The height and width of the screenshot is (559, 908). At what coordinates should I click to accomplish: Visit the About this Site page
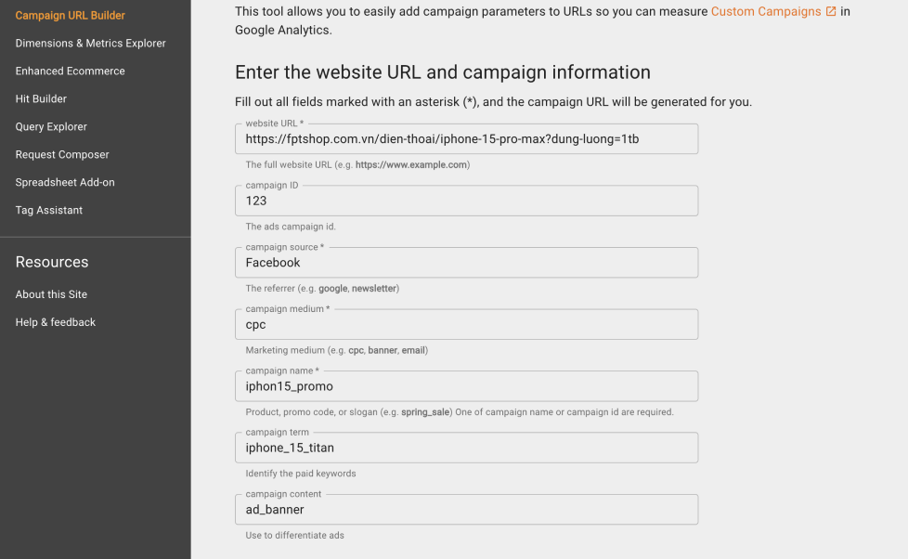[x=51, y=293]
